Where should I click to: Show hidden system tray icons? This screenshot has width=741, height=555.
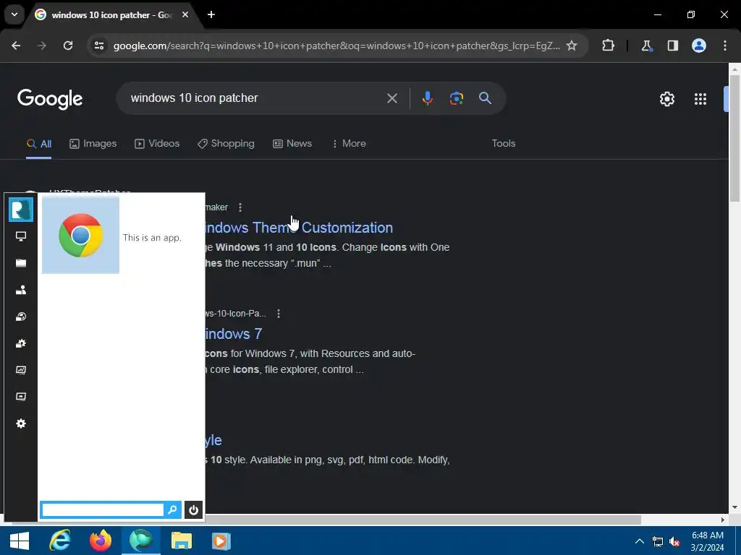(x=639, y=541)
